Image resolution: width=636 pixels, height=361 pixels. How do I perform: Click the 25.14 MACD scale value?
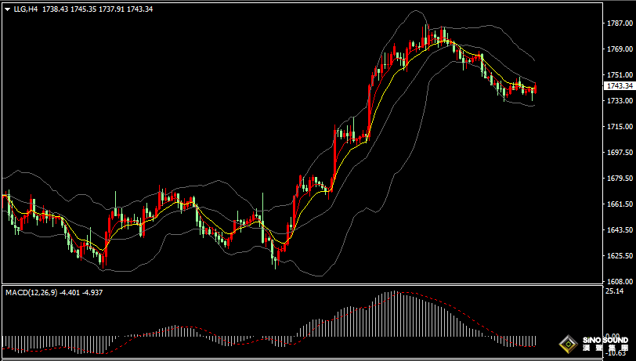click(614, 291)
